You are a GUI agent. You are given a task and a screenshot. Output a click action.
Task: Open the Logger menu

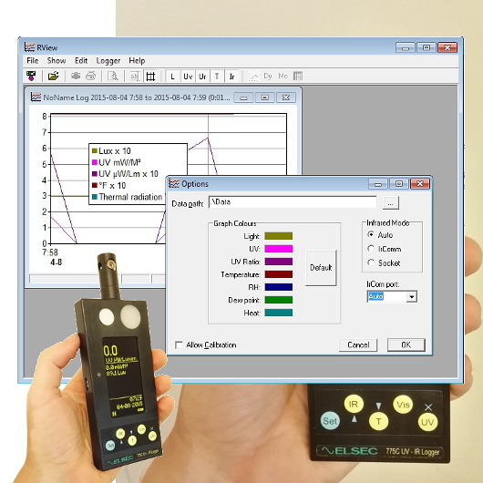pos(108,61)
